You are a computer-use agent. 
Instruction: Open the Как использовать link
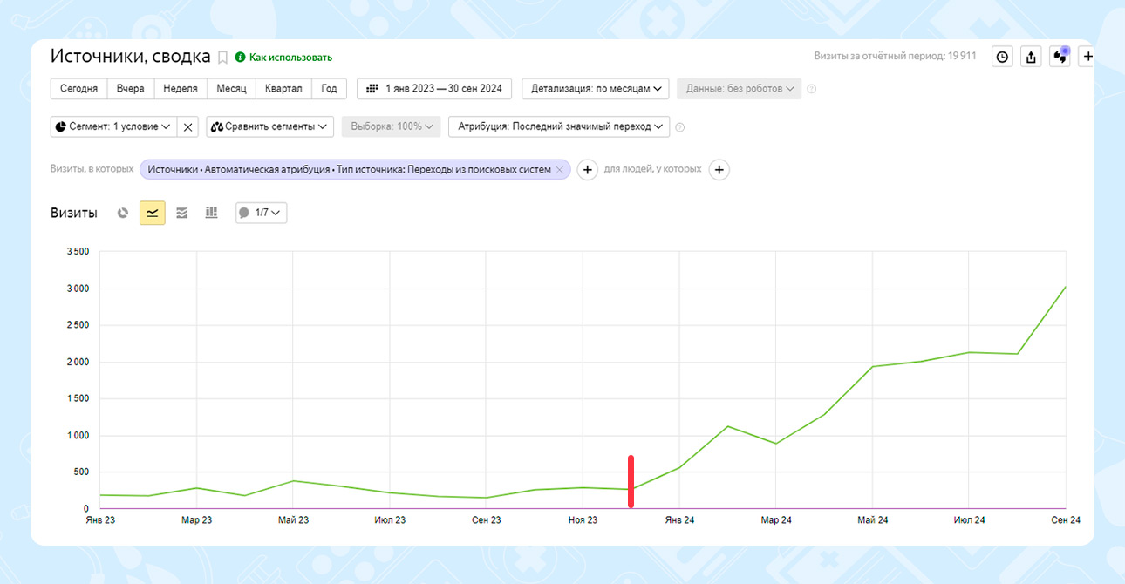tap(290, 58)
